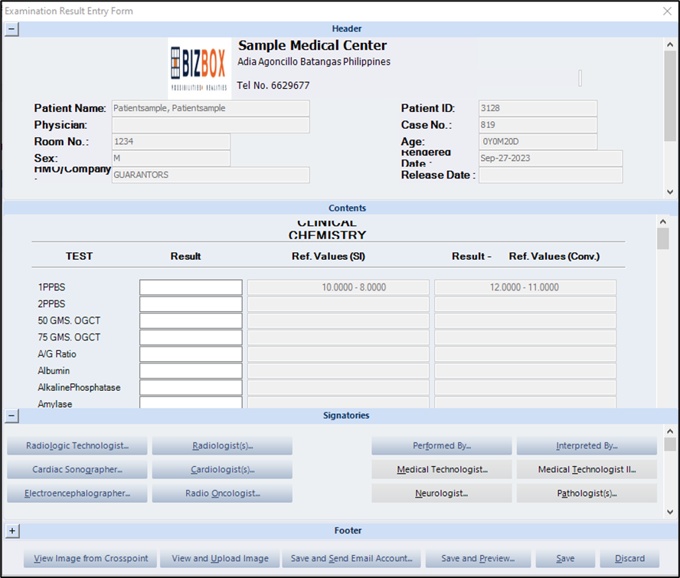Select the Medical Technologist II button

[587, 469]
